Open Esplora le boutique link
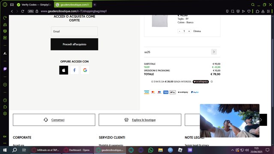The image size is (274, 154). click(x=144, y=120)
